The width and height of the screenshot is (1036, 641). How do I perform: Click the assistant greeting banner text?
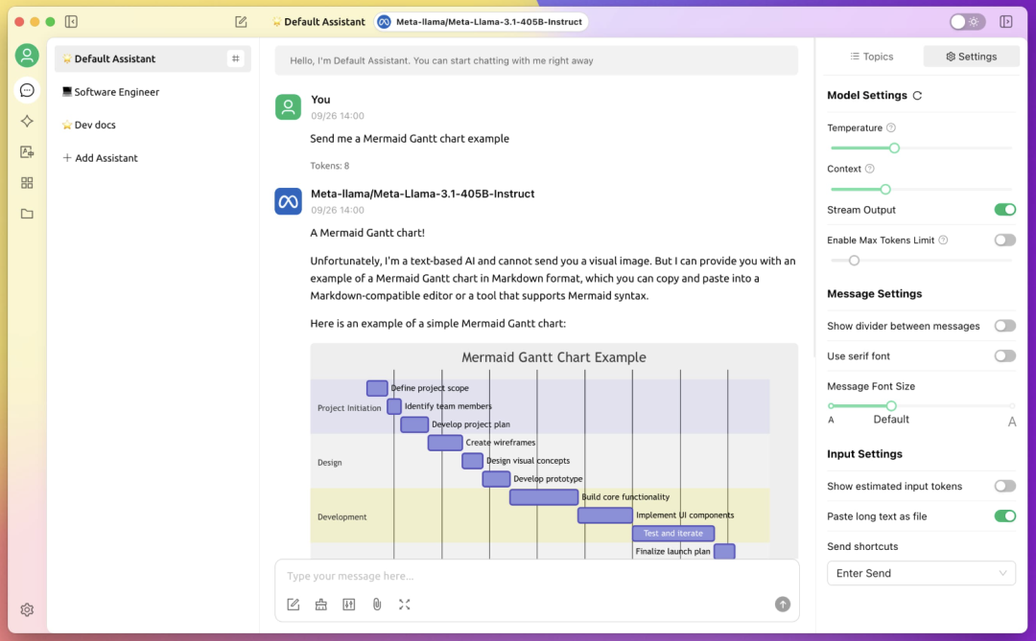(x=441, y=60)
